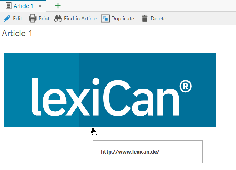This screenshot has width=236, height=170.
Task: Open a new tab with green plus
Action: [x=58, y=6]
